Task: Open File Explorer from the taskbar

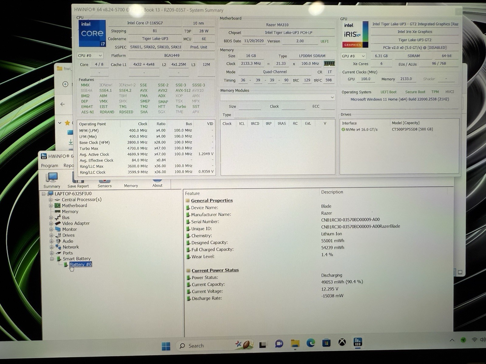Action: click(295, 343)
